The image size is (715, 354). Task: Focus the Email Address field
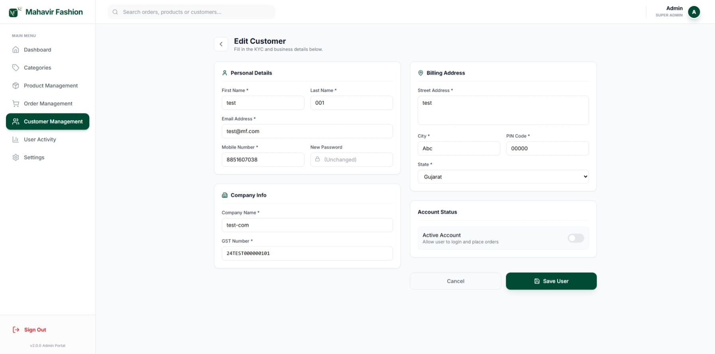307,131
